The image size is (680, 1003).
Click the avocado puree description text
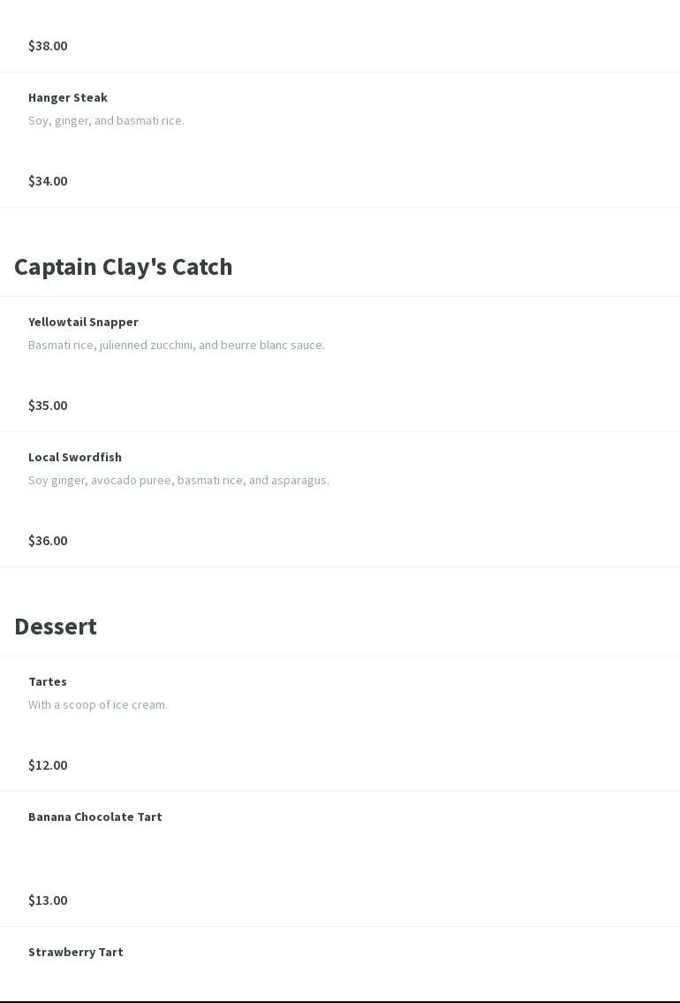click(x=178, y=480)
